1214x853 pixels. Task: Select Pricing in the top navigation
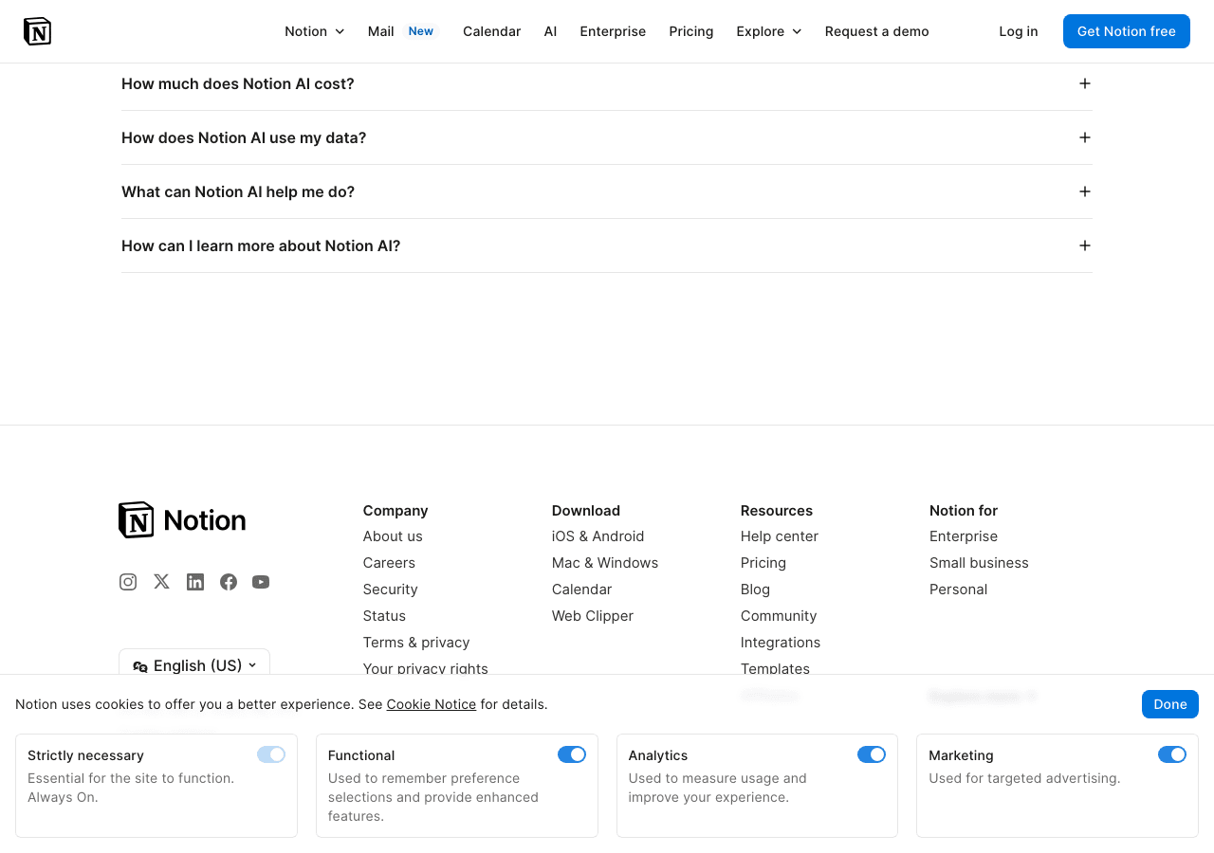click(690, 31)
